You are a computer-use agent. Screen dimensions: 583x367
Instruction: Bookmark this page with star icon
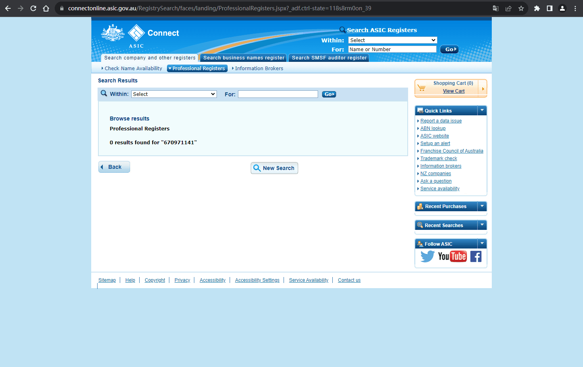coord(521,8)
